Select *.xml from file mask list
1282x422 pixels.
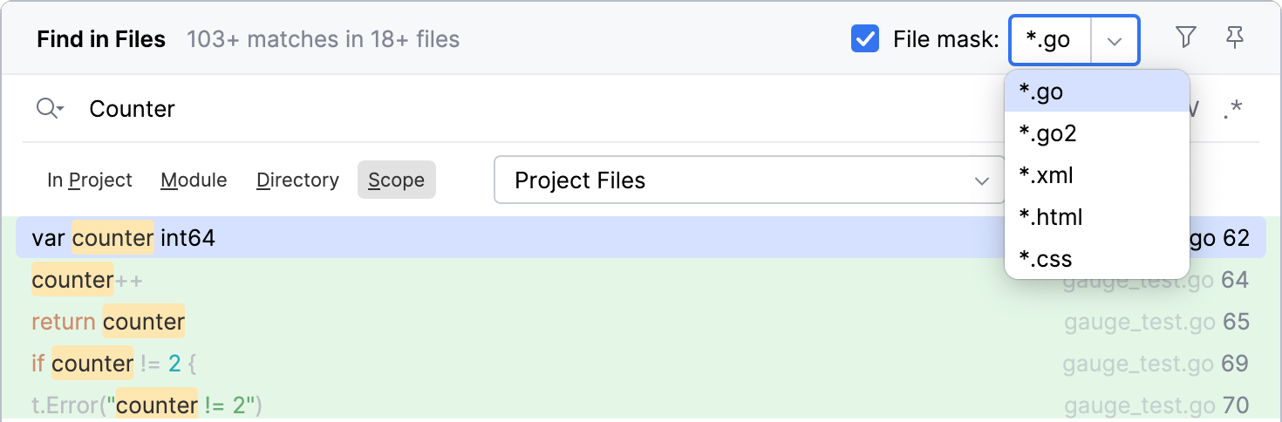[x=1046, y=175]
